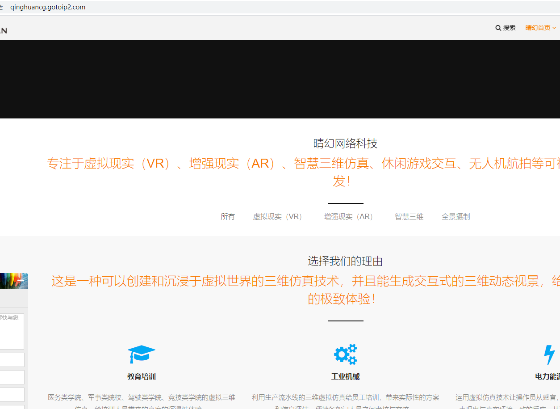This screenshot has width=560, height=409.
Task: Click the magnifier search icon
Action: tap(498, 28)
